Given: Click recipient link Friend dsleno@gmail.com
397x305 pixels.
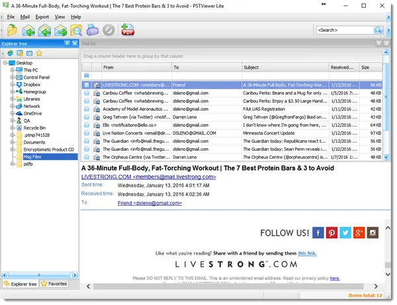Looking at the screenshot, I should pyautogui.click(x=150, y=203).
